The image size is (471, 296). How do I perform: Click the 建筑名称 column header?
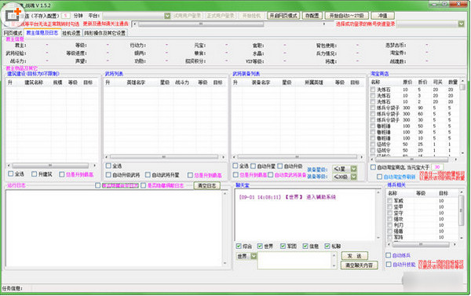click(33, 82)
